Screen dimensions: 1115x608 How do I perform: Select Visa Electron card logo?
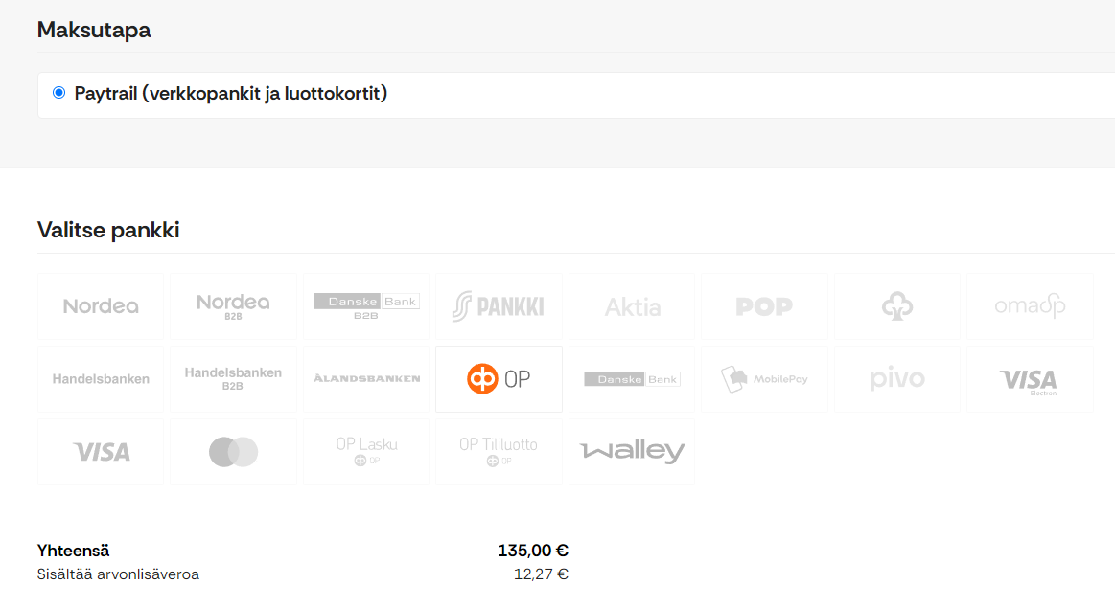pyautogui.click(x=1030, y=379)
